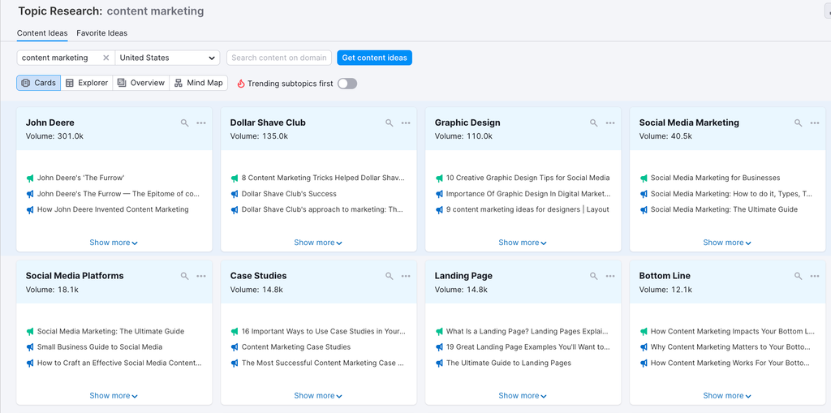The height and width of the screenshot is (413, 831).
Task: Click Get content ideas button
Action: click(374, 58)
